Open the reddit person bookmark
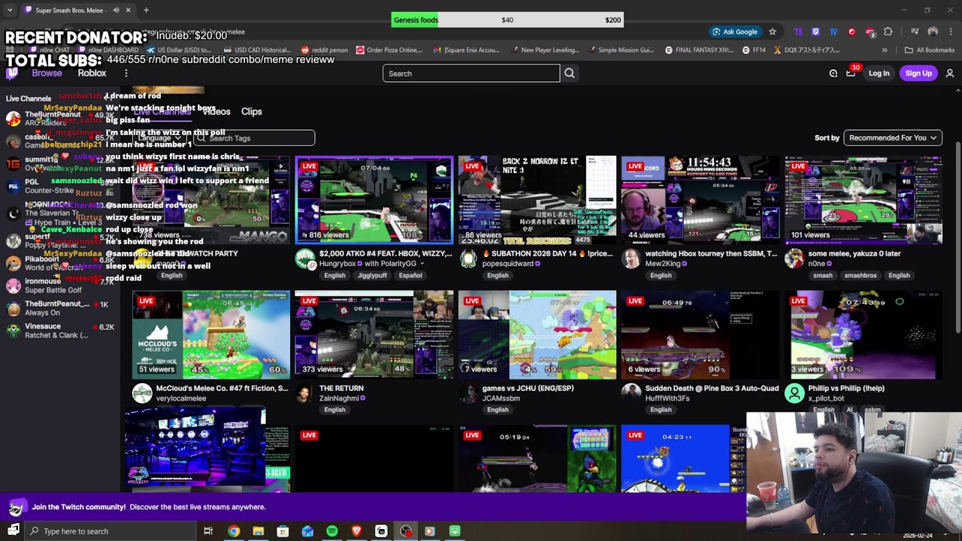 (324, 50)
